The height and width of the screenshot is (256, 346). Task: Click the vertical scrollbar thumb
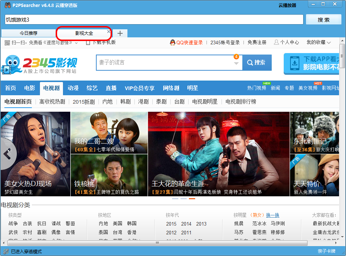[342, 56]
